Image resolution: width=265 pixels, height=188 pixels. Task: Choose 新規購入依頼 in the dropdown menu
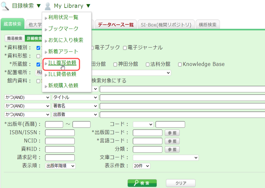tap(63, 86)
